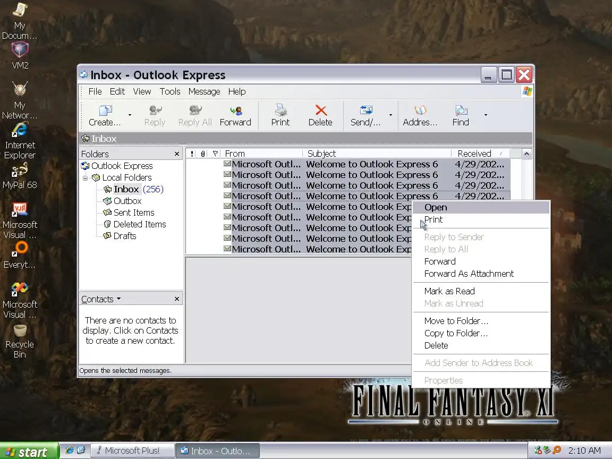Click the Print toolbar icon
Screen dimensions: 612x459
280,110
